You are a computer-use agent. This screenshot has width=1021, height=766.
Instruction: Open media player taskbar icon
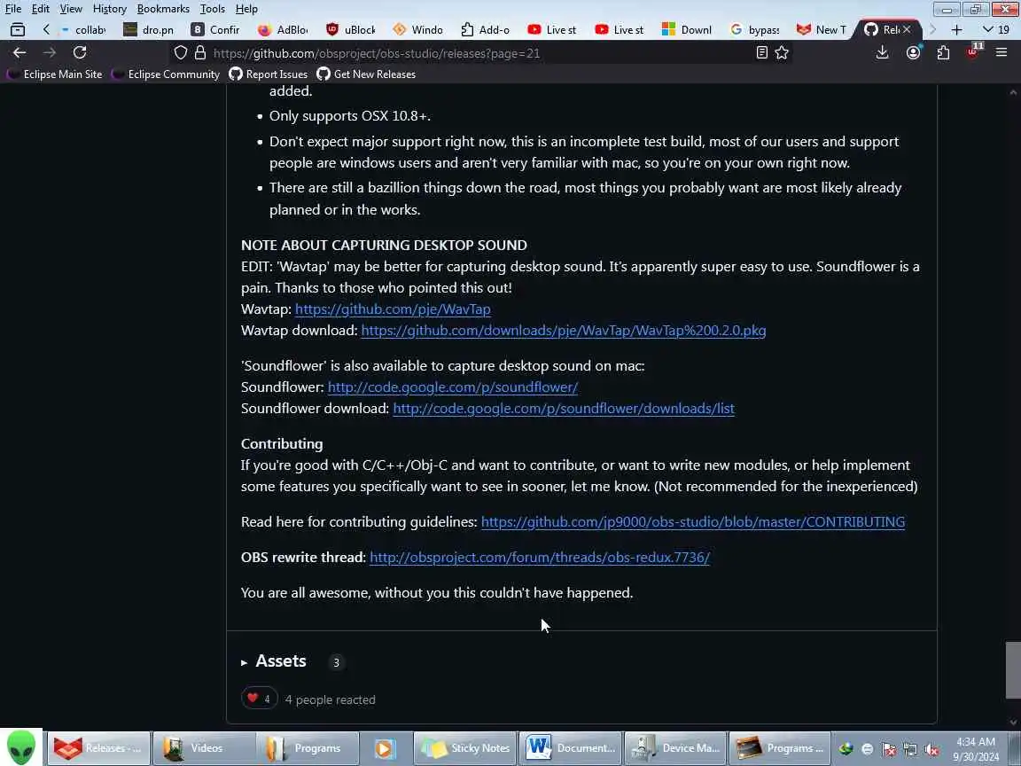point(386,748)
